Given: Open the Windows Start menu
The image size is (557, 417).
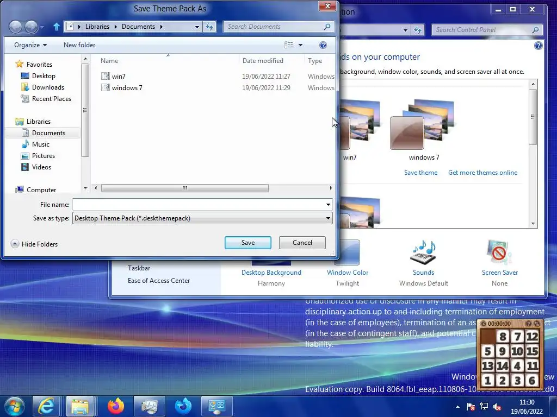Looking at the screenshot, I should pos(15,406).
